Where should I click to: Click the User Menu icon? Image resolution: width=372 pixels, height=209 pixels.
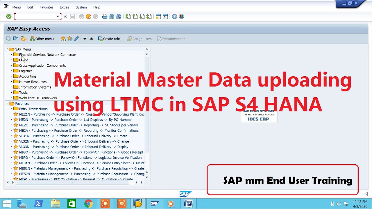[x=9, y=39]
